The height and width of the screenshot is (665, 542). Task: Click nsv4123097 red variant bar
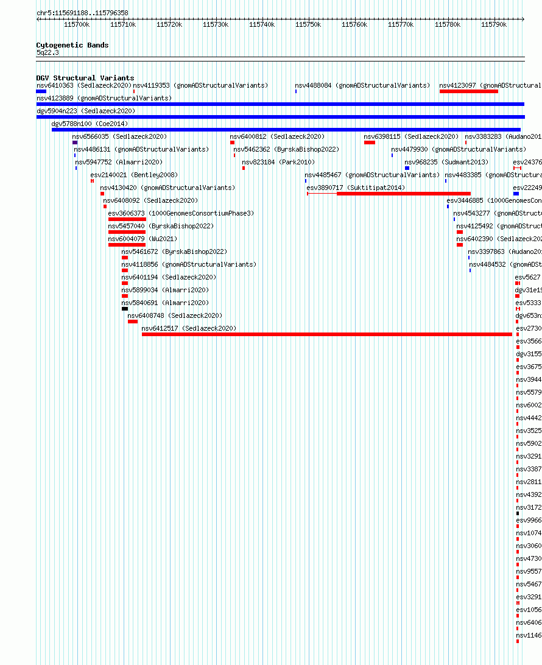tap(469, 91)
